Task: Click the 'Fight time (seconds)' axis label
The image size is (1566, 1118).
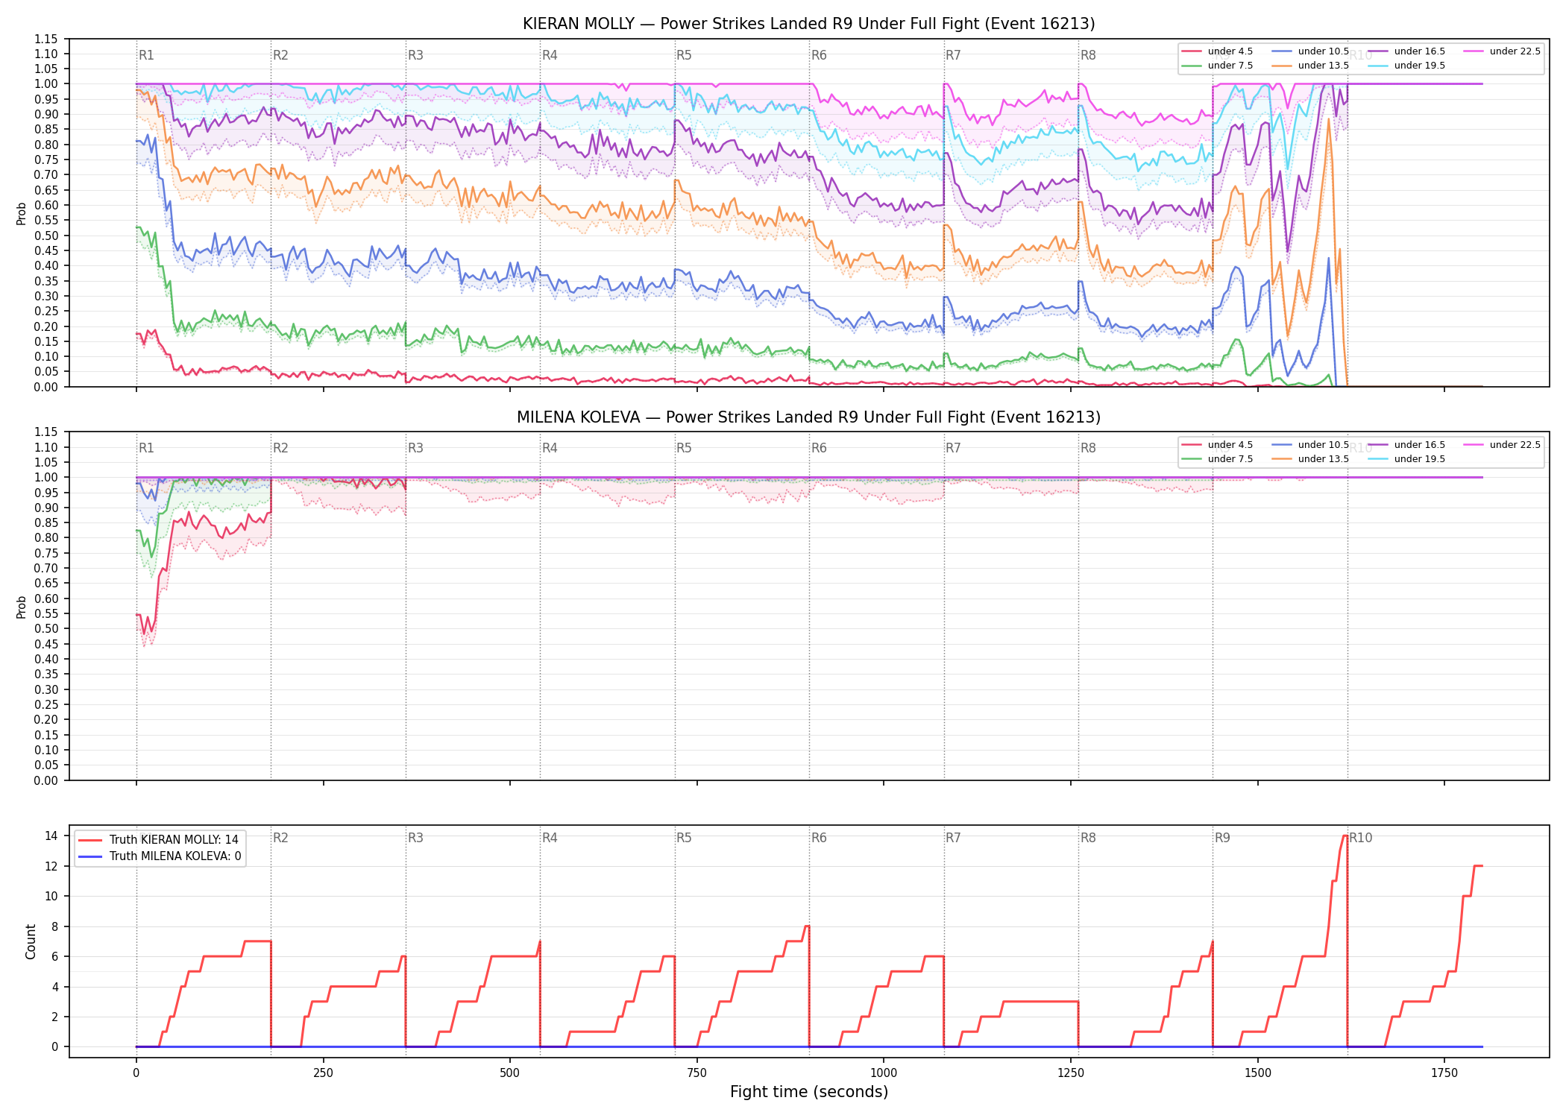Action: [x=809, y=1092]
